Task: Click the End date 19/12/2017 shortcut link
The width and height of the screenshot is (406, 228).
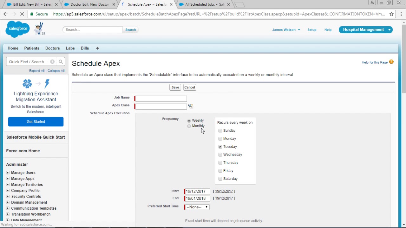Action: pos(224,198)
